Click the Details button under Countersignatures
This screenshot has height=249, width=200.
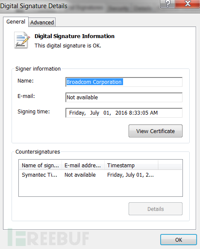[x=156, y=209]
